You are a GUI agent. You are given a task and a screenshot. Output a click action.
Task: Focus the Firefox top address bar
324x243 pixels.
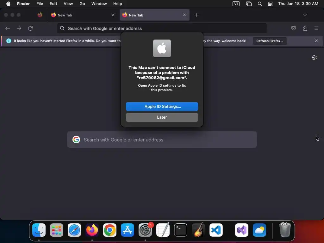coord(162,28)
